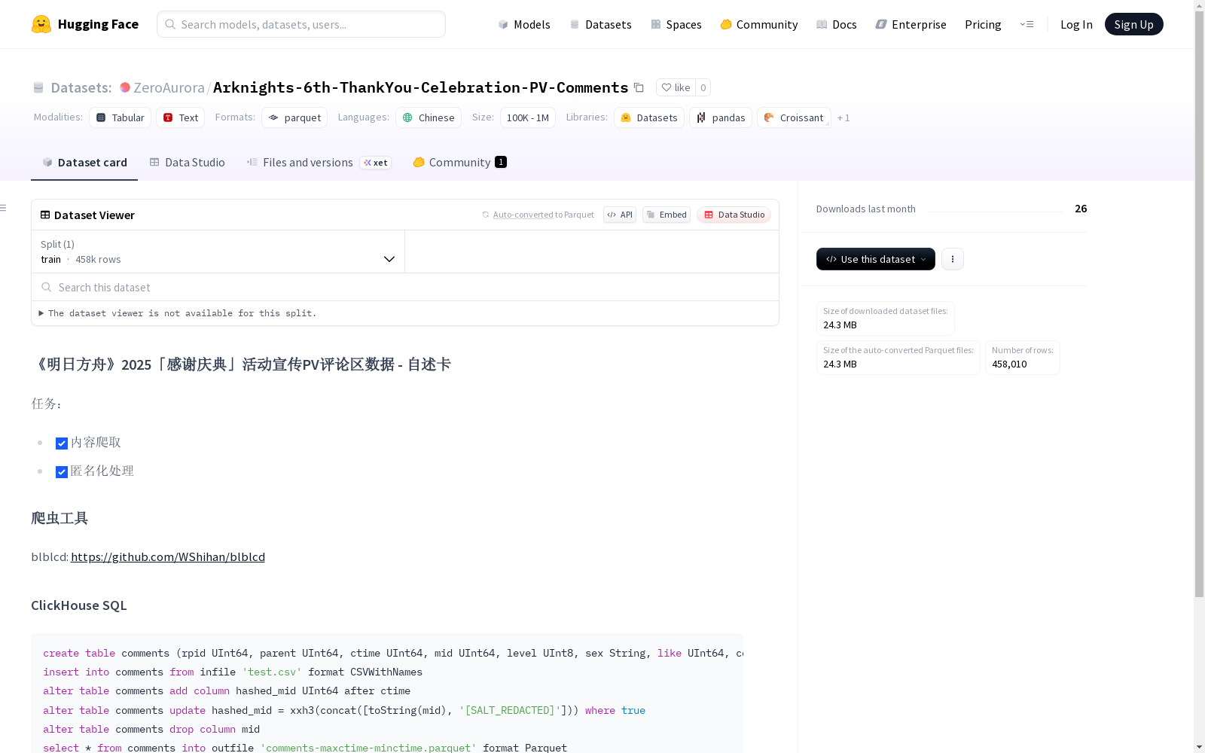Click the Downloads last month value 26
This screenshot has height=753, width=1205.
click(x=1081, y=209)
